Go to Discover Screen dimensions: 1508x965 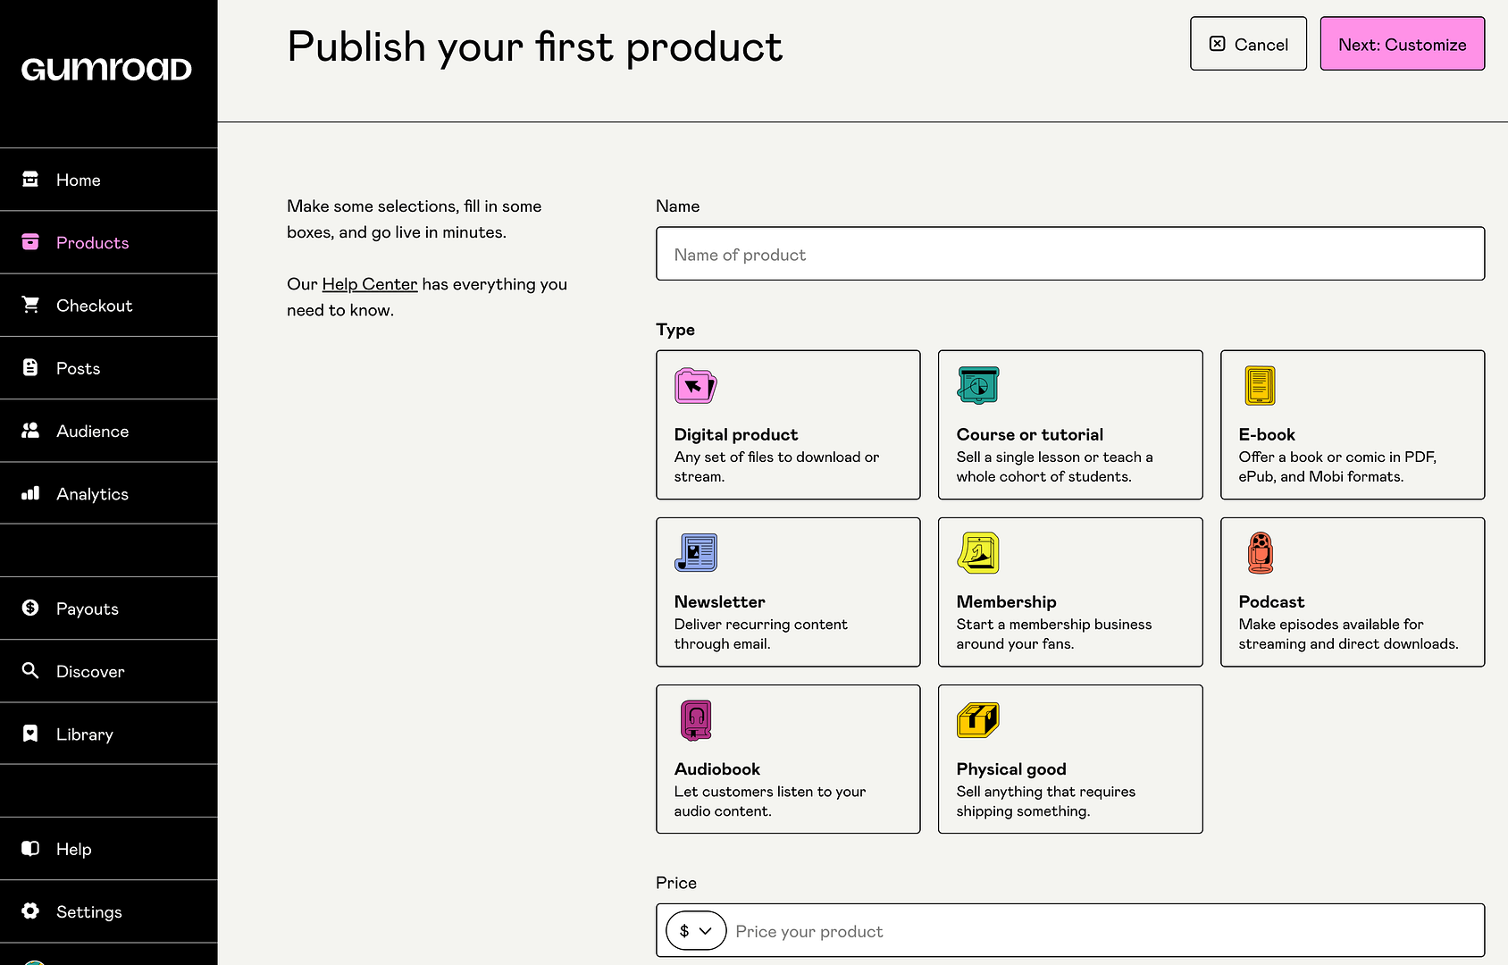click(108, 671)
